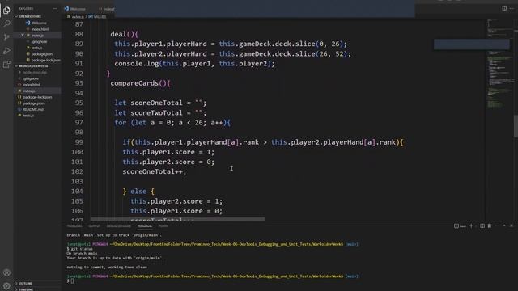Click the bash terminal profile icon
The width and height of the screenshot is (518, 291).
tap(460, 226)
